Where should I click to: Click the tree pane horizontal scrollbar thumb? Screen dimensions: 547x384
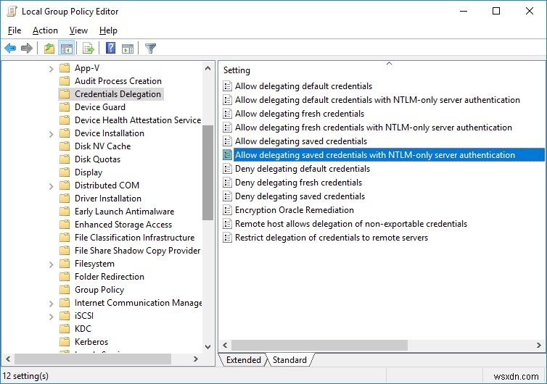click(x=93, y=359)
